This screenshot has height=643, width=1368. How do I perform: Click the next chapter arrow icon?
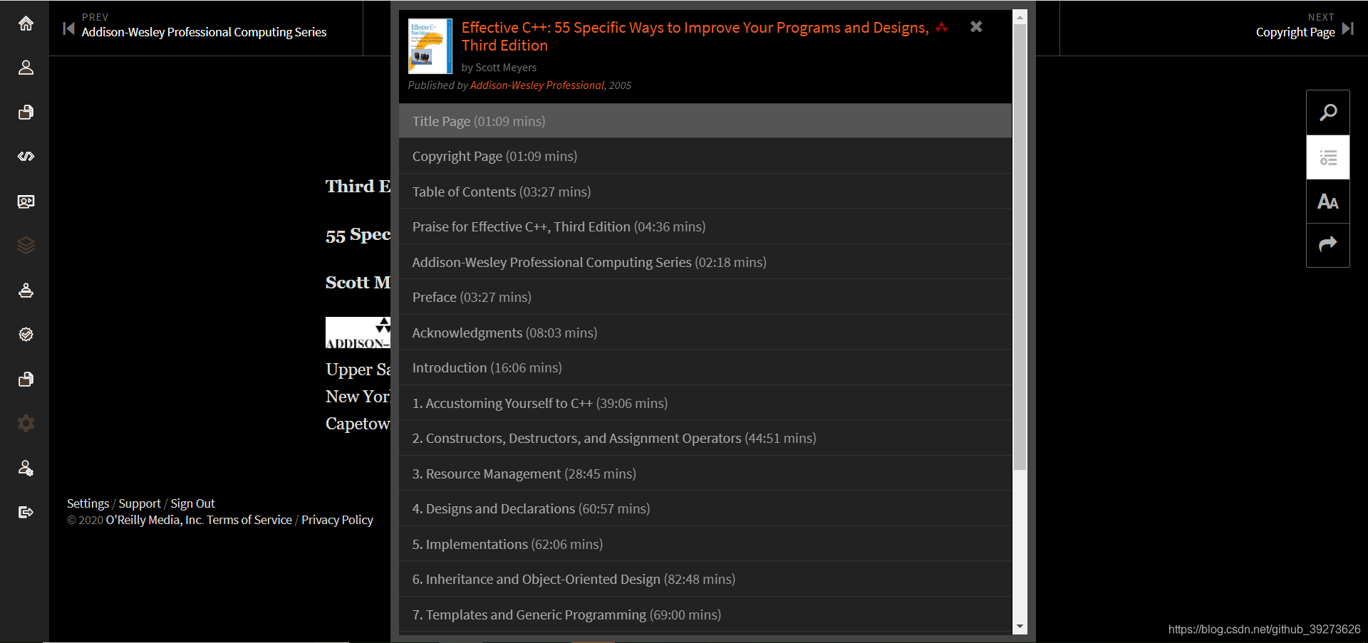point(1347,28)
